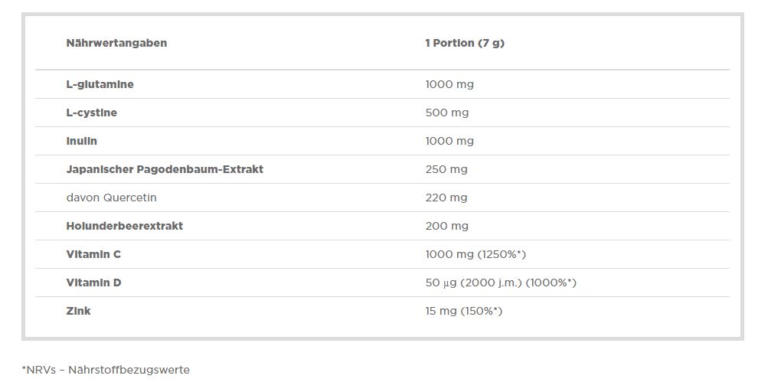
Task: Click the Nährwertangaben header
Action: (116, 43)
